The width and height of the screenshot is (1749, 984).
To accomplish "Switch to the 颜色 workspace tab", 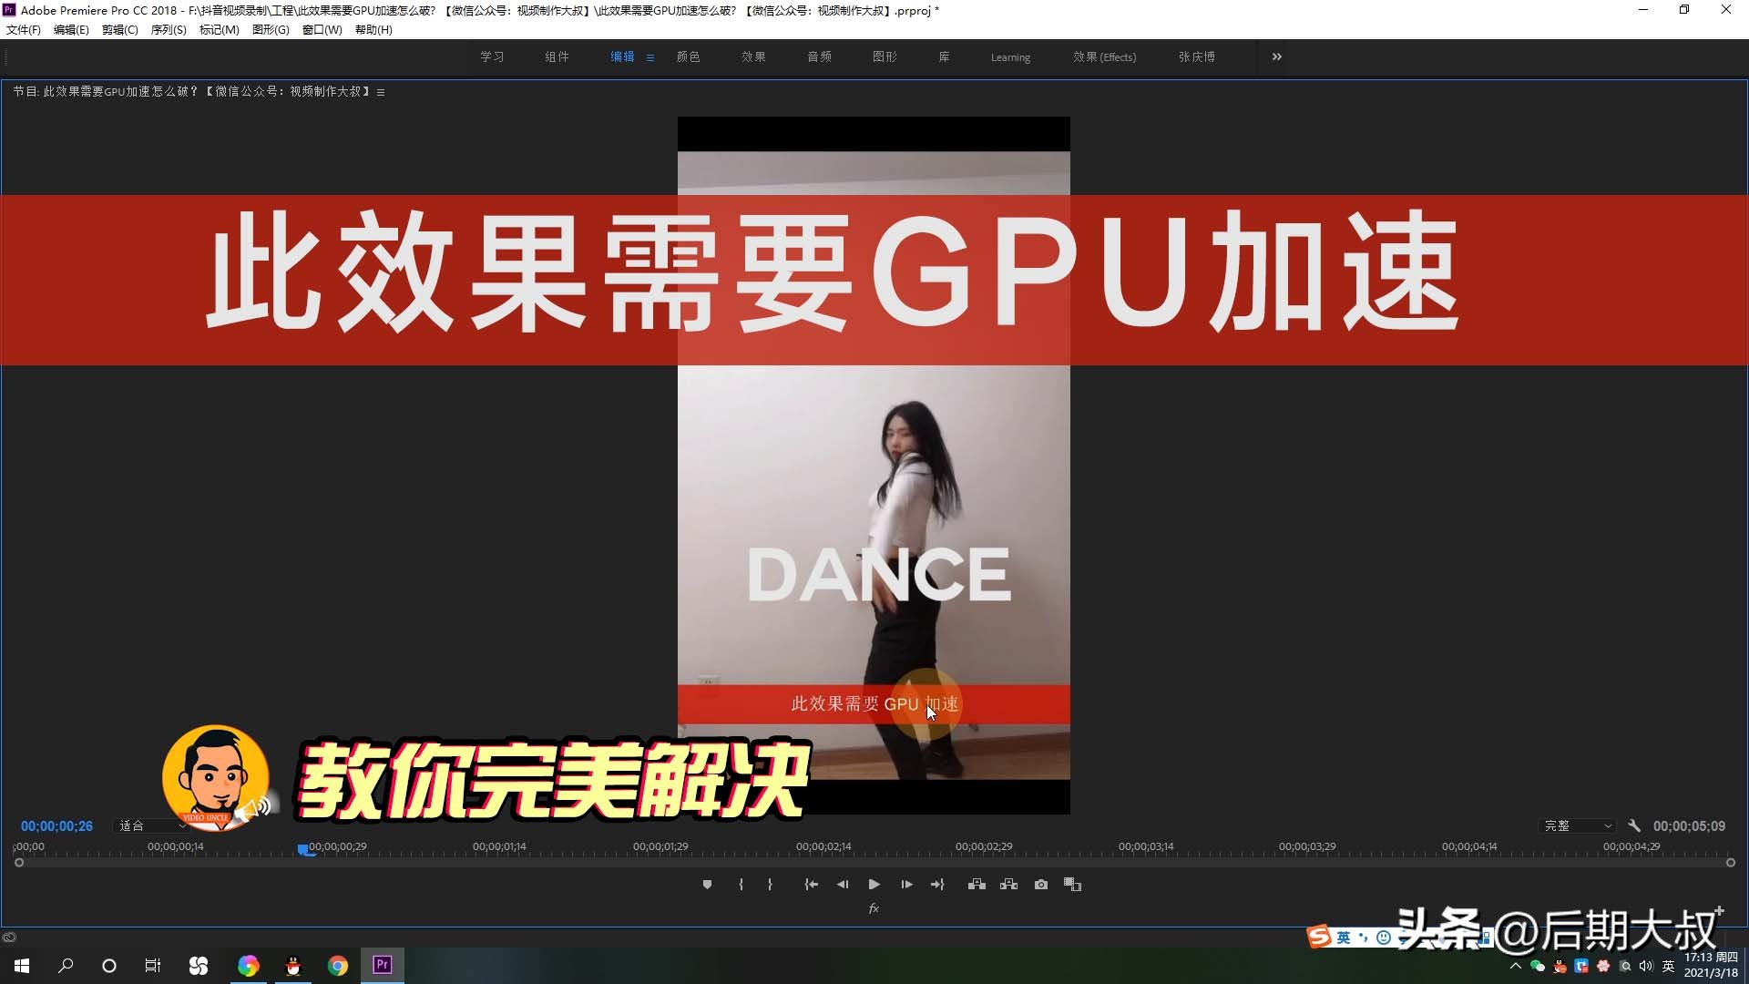I will pos(689,56).
